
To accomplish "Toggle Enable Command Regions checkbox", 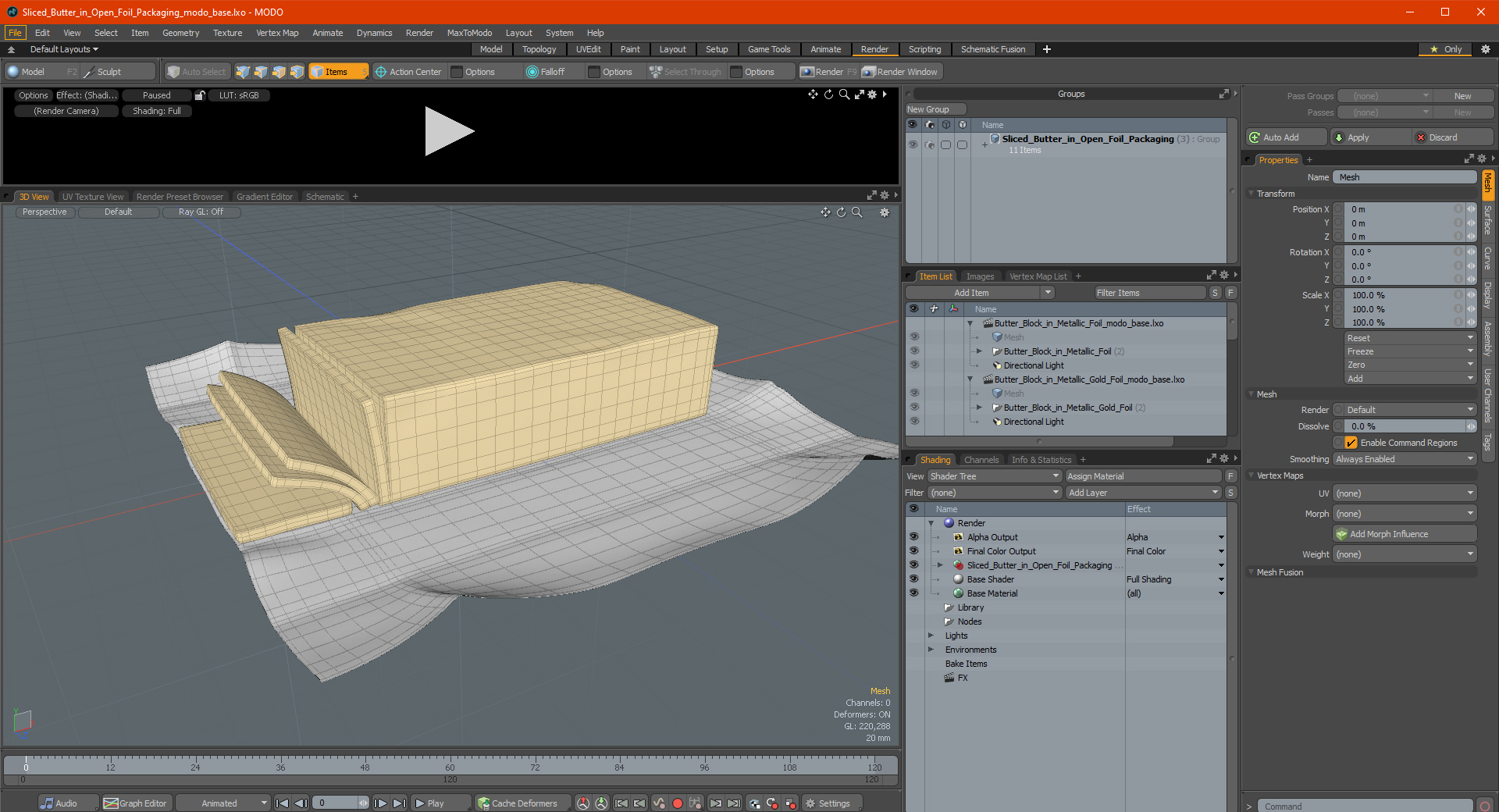I will pos(1351,443).
